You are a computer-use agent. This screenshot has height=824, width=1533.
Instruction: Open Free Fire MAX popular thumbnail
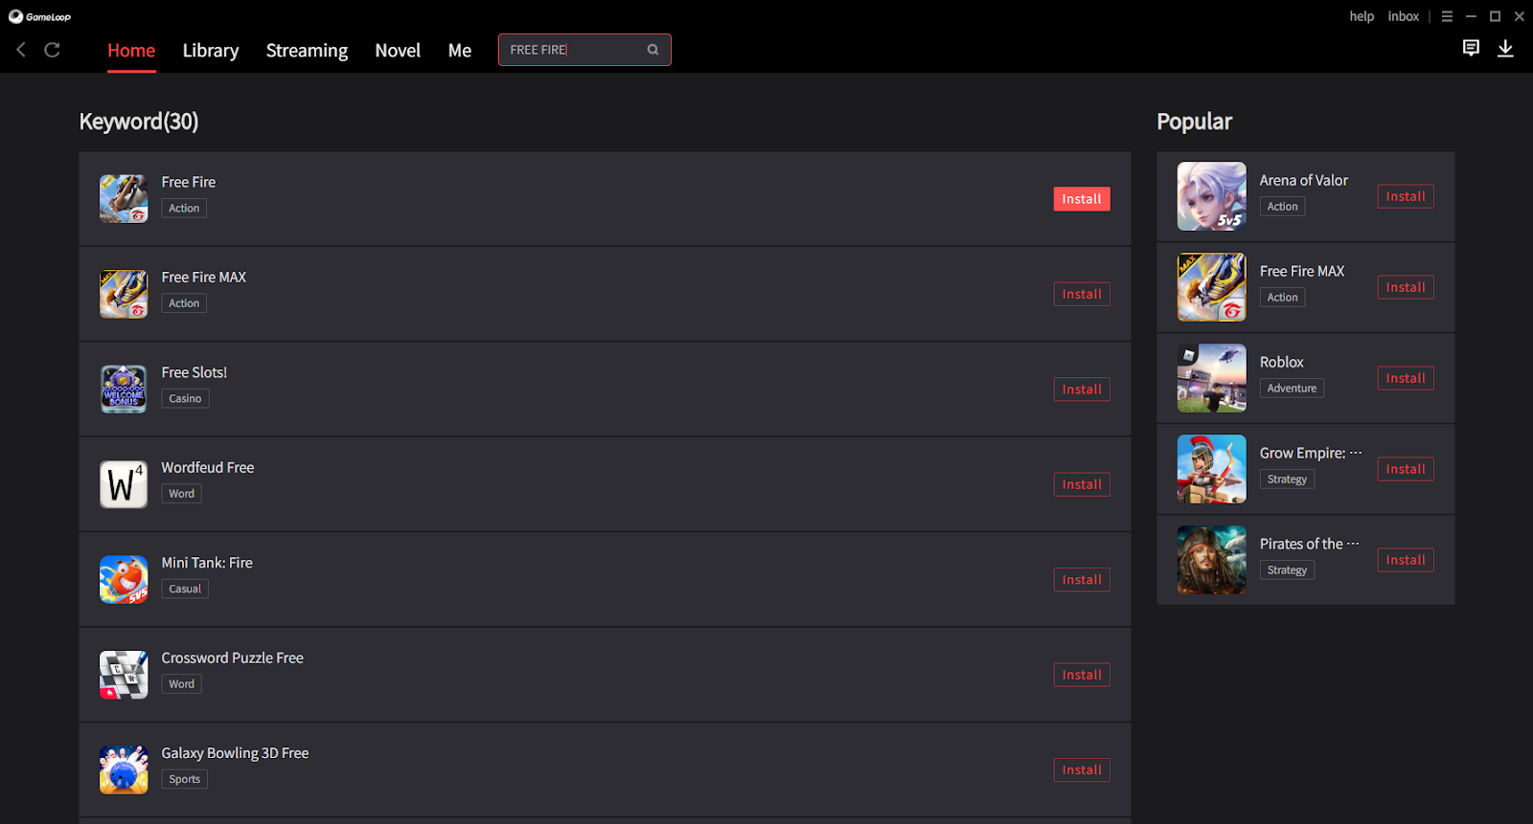[1211, 287]
